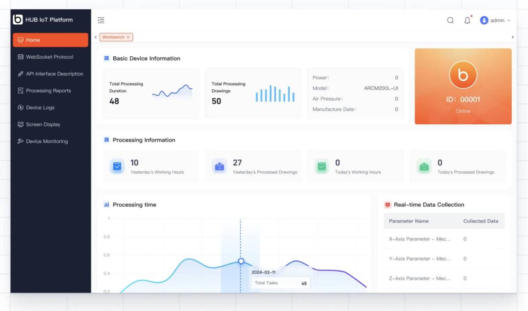Click the Processing Reports document icon
This screenshot has width=528, height=311.
pos(20,90)
